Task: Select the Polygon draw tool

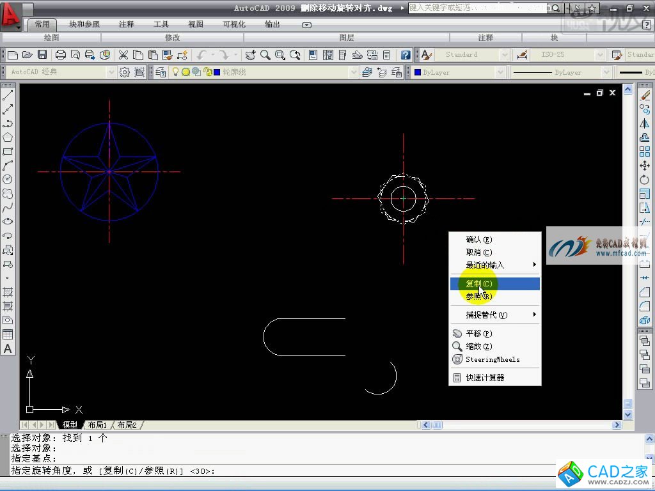Action: (x=8, y=137)
